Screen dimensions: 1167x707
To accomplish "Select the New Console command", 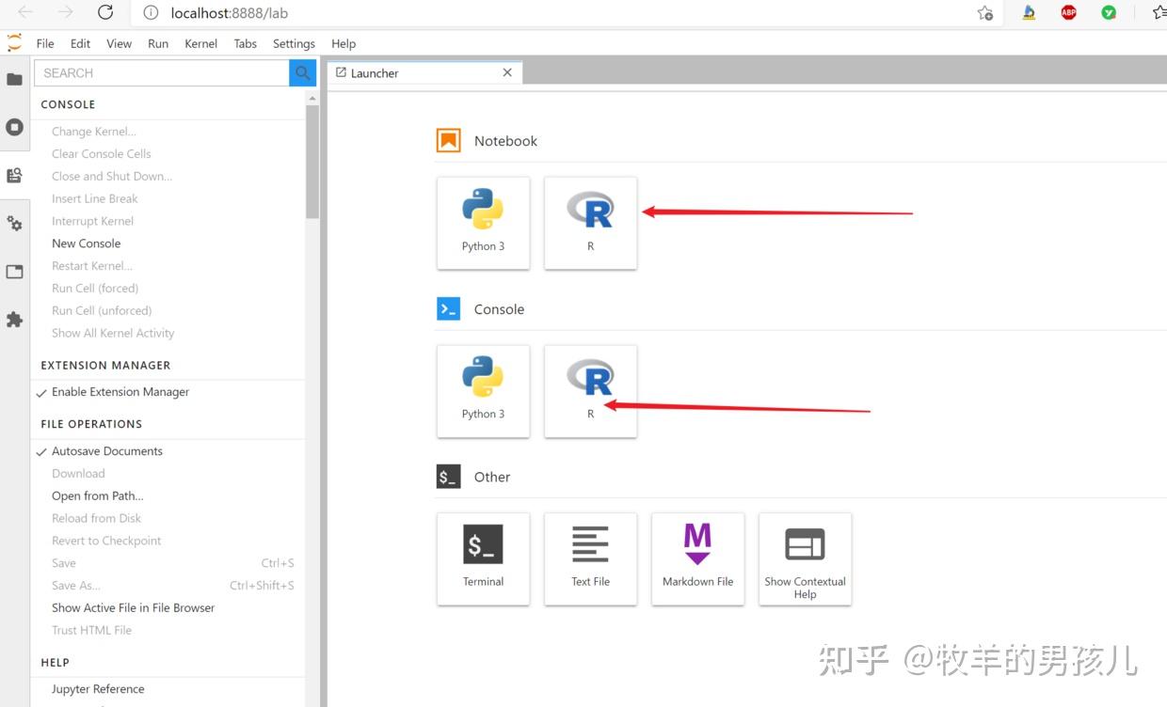I will tap(86, 243).
